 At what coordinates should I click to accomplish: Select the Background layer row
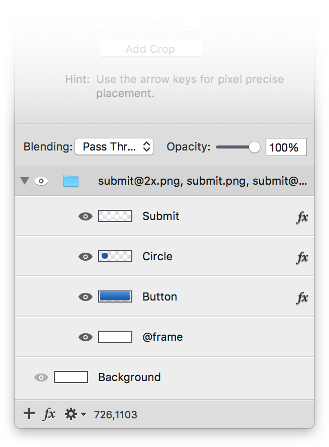click(x=164, y=378)
